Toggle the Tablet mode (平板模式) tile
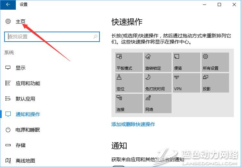 (x=129, y=62)
